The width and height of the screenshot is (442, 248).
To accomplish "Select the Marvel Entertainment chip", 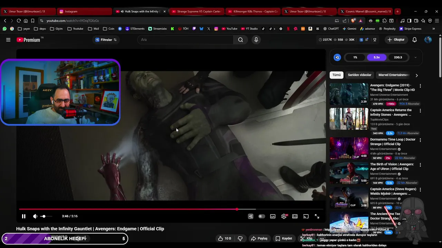I will (394, 75).
